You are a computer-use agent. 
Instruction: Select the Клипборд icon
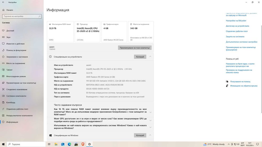[x=3, y=102]
